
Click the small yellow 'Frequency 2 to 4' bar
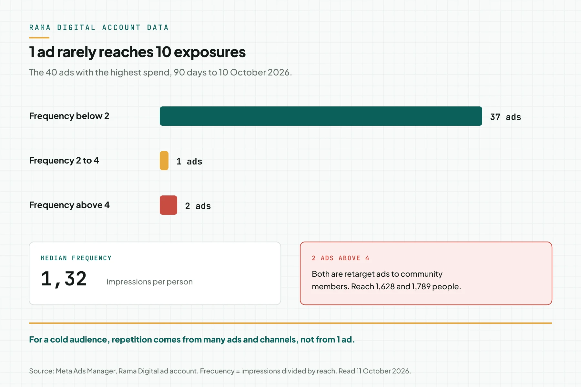(x=164, y=161)
